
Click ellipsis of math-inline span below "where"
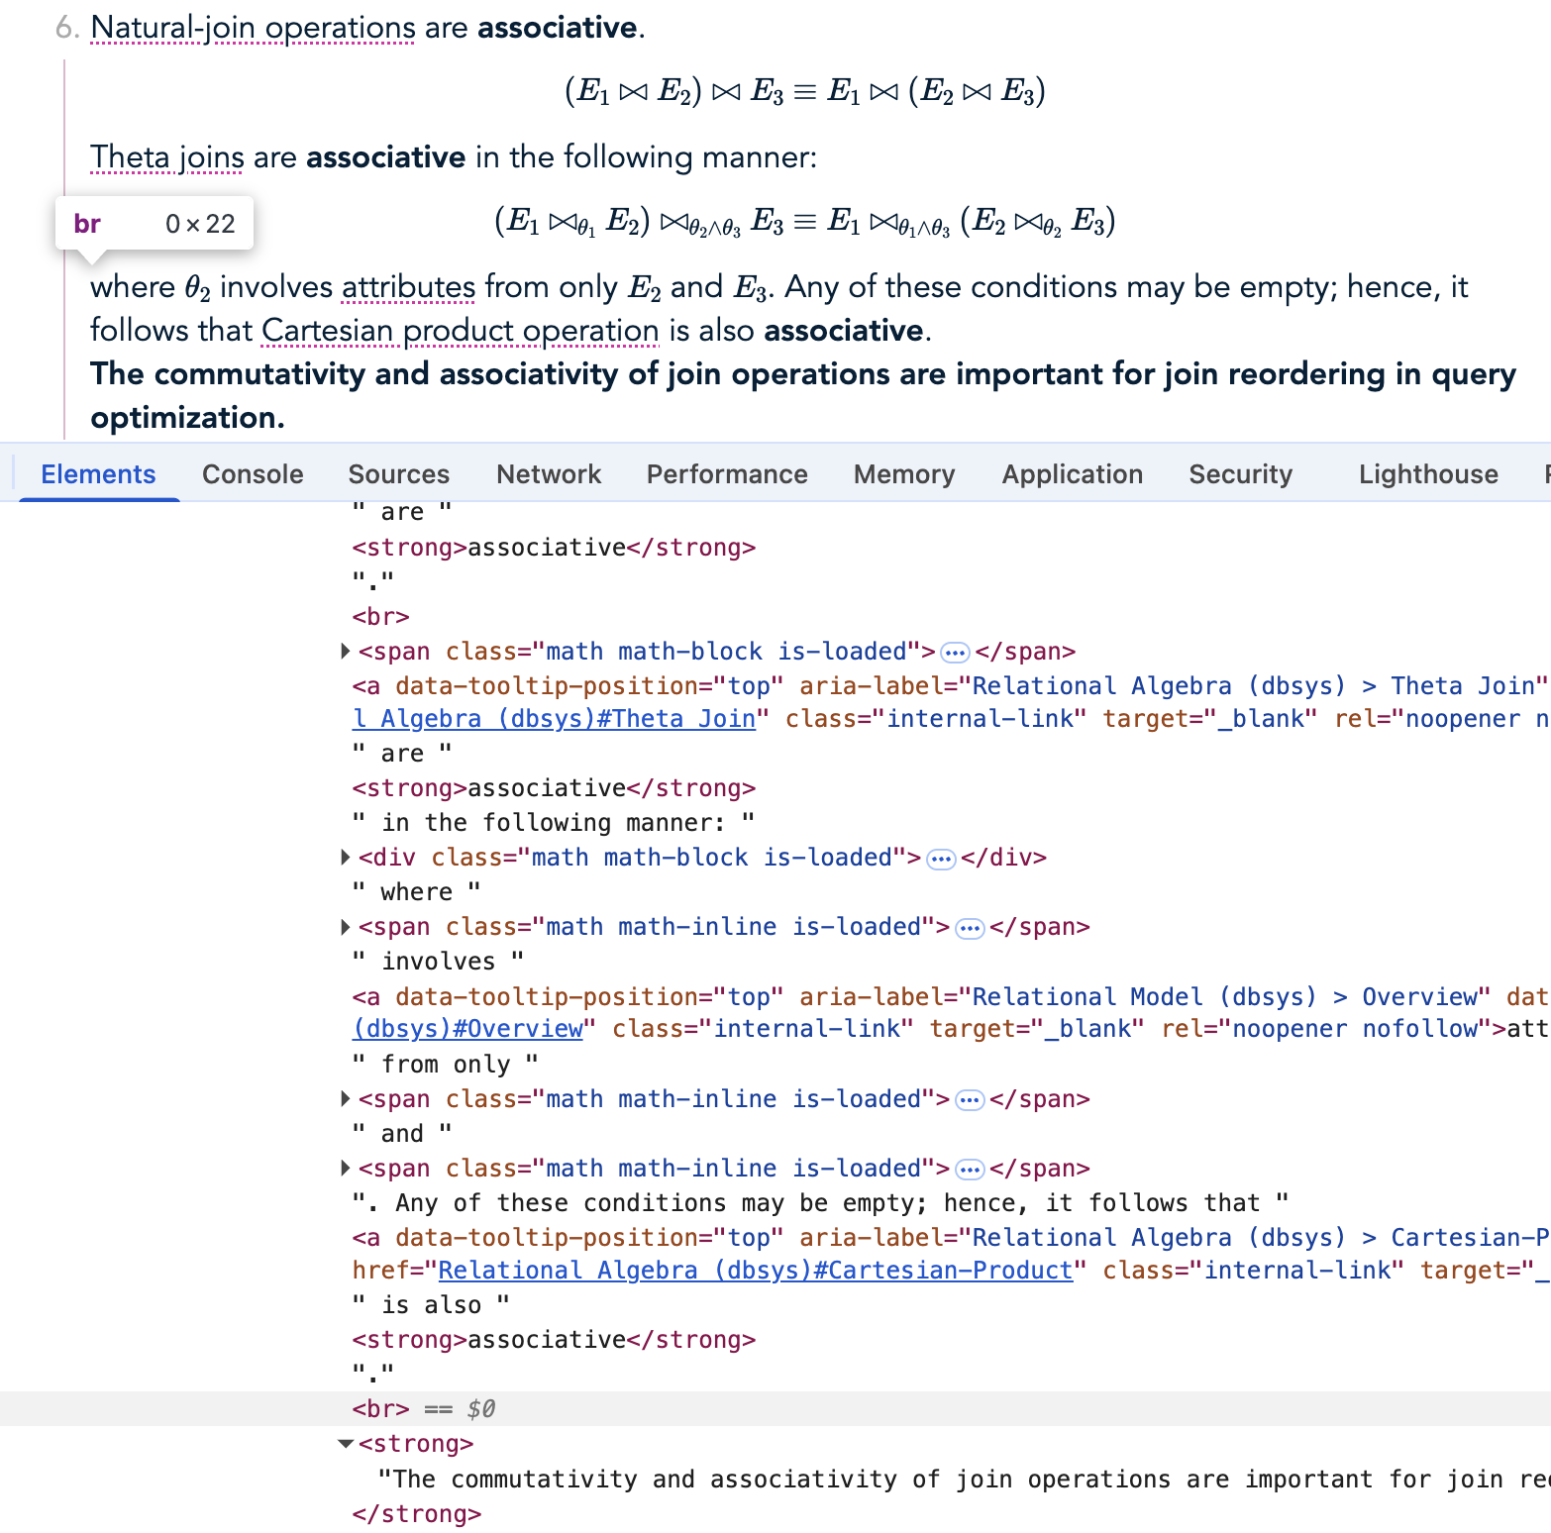970,928
